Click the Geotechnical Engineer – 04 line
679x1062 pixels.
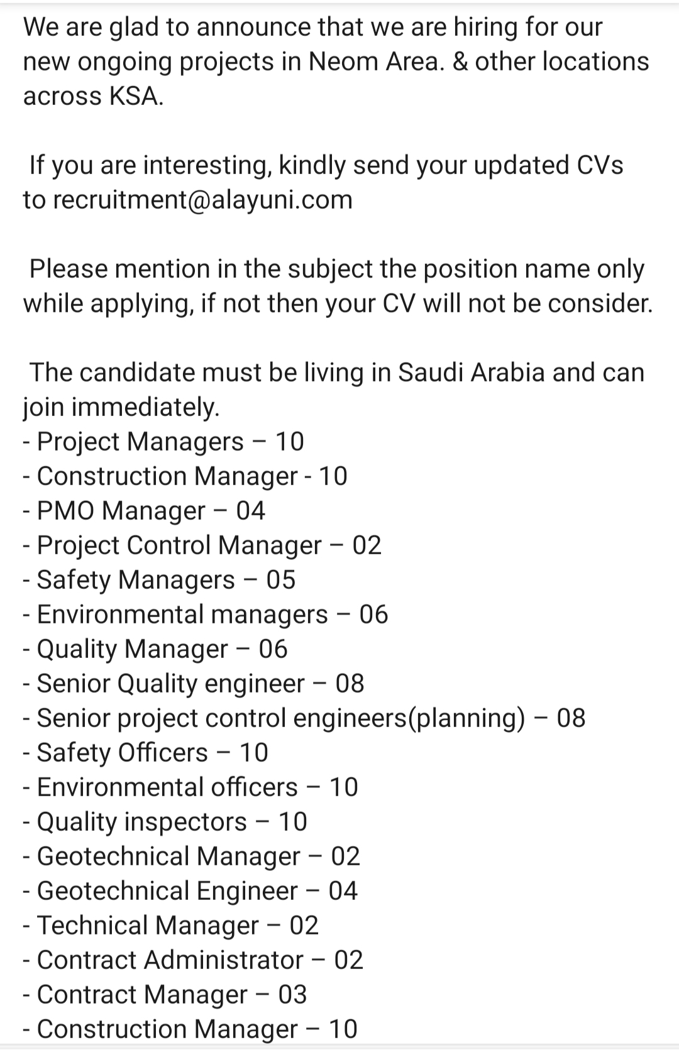click(190, 891)
